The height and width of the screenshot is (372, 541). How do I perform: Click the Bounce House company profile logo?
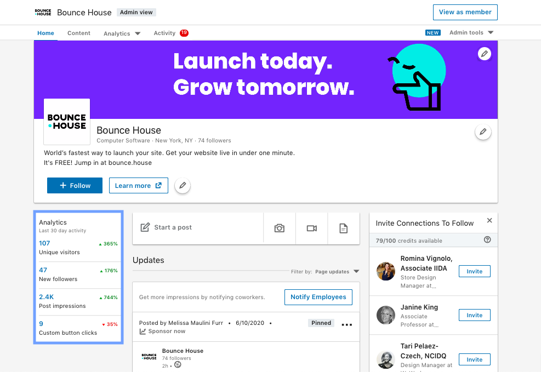67,122
